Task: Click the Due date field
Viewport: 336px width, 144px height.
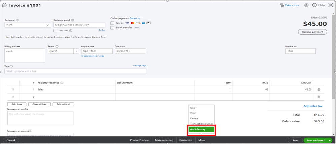Action: tap(131, 51)
